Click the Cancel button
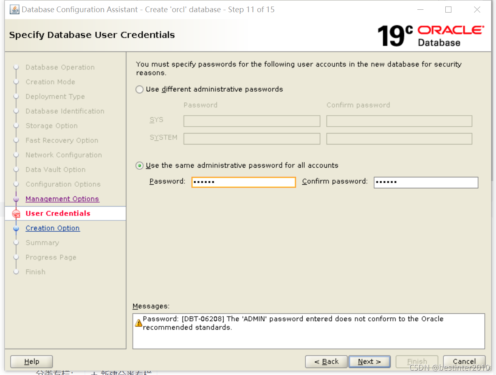496x375 pixels. click(464, 362)
